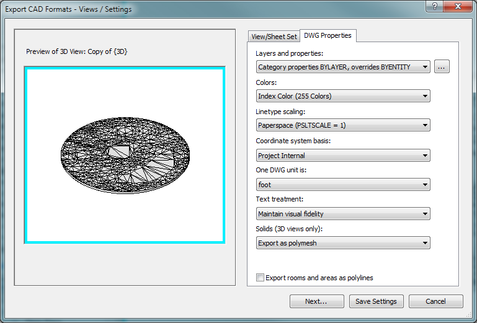Enable Export rooms and areas as polylines
The width and height of the screenshot is (477, 323).
tap(261, 278)
